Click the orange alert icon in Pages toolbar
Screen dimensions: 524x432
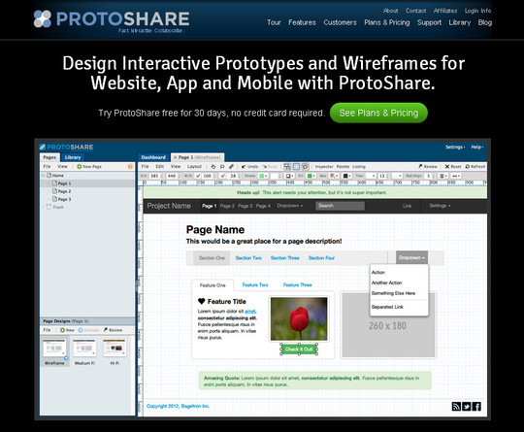130,167
